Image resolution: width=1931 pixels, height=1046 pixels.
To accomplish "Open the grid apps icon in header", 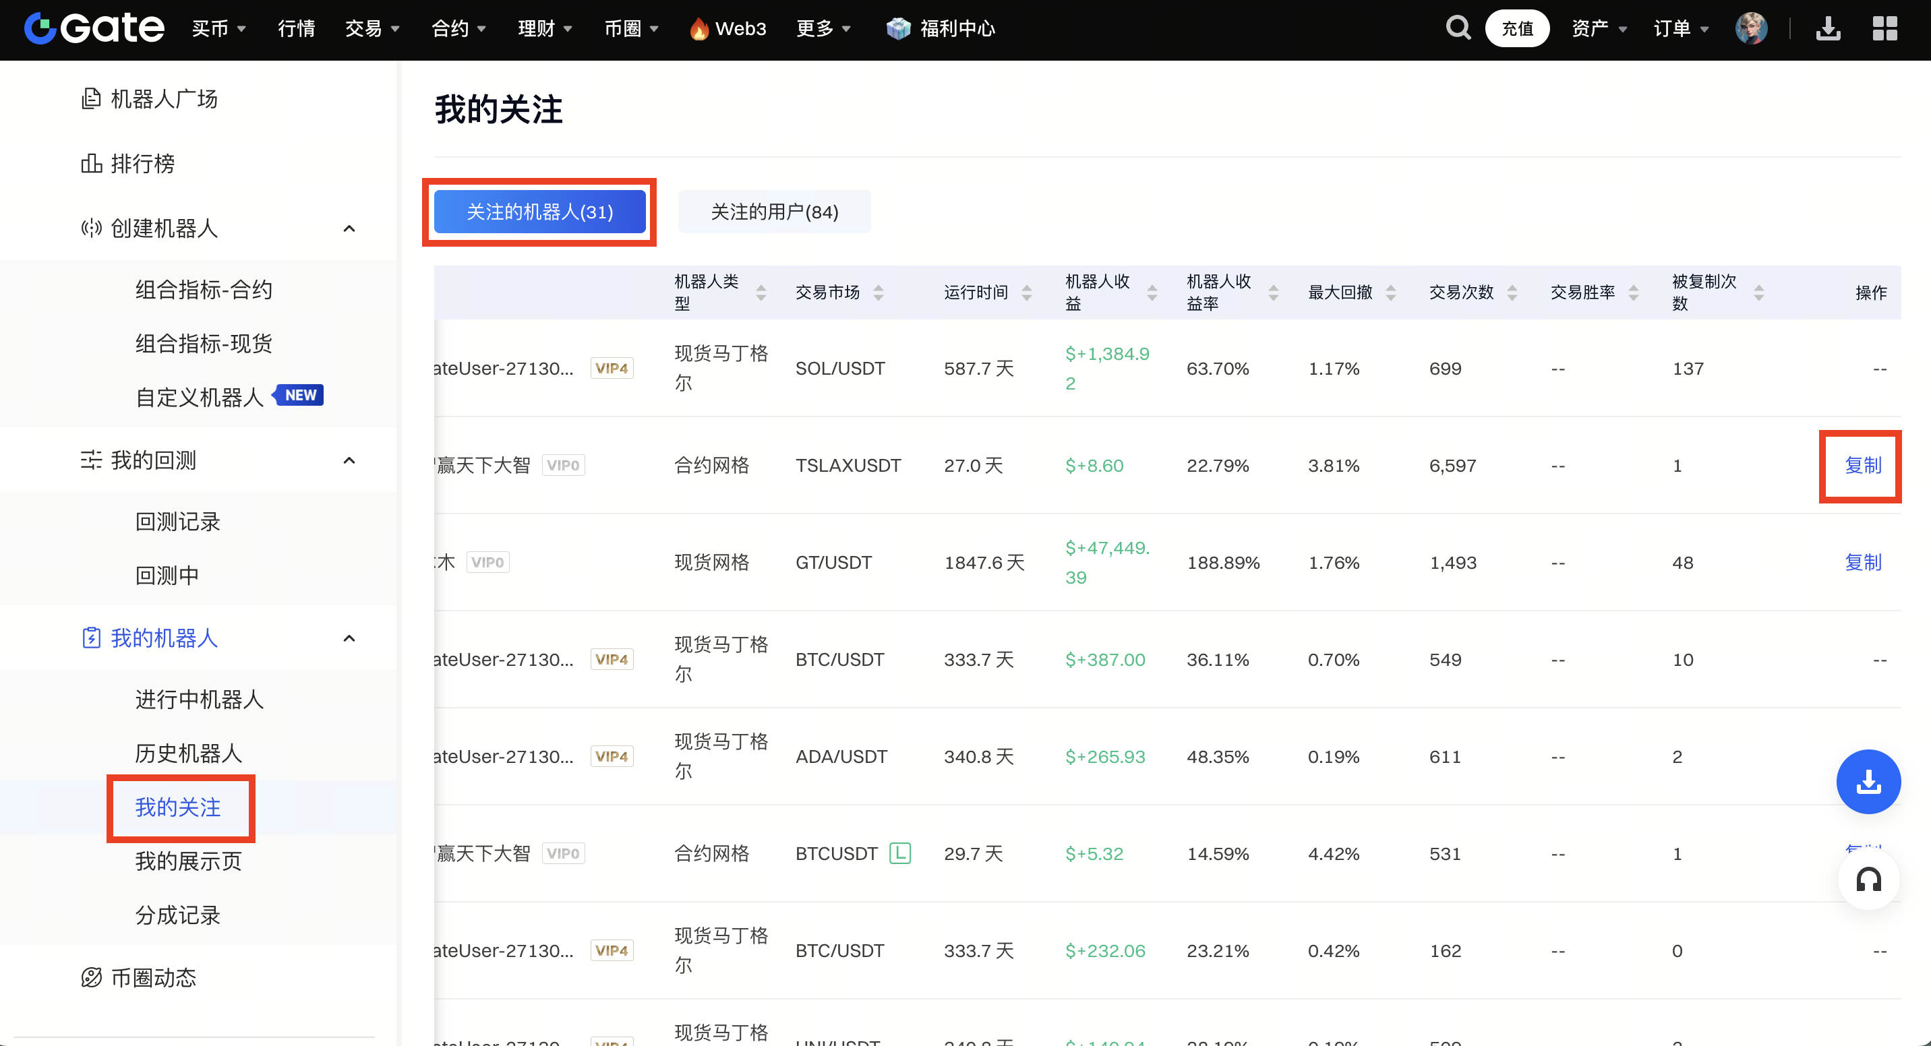I will point(1884,28).
